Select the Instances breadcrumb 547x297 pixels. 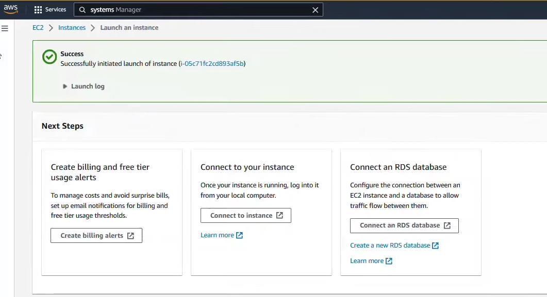[72, 27]
